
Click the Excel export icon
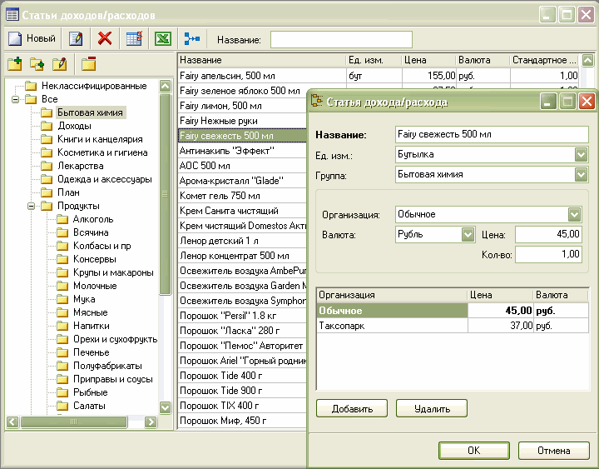pos(163,38)
